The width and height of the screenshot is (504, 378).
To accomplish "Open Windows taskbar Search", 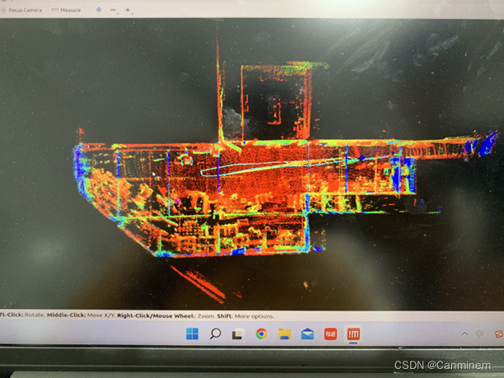I will 216,334.
